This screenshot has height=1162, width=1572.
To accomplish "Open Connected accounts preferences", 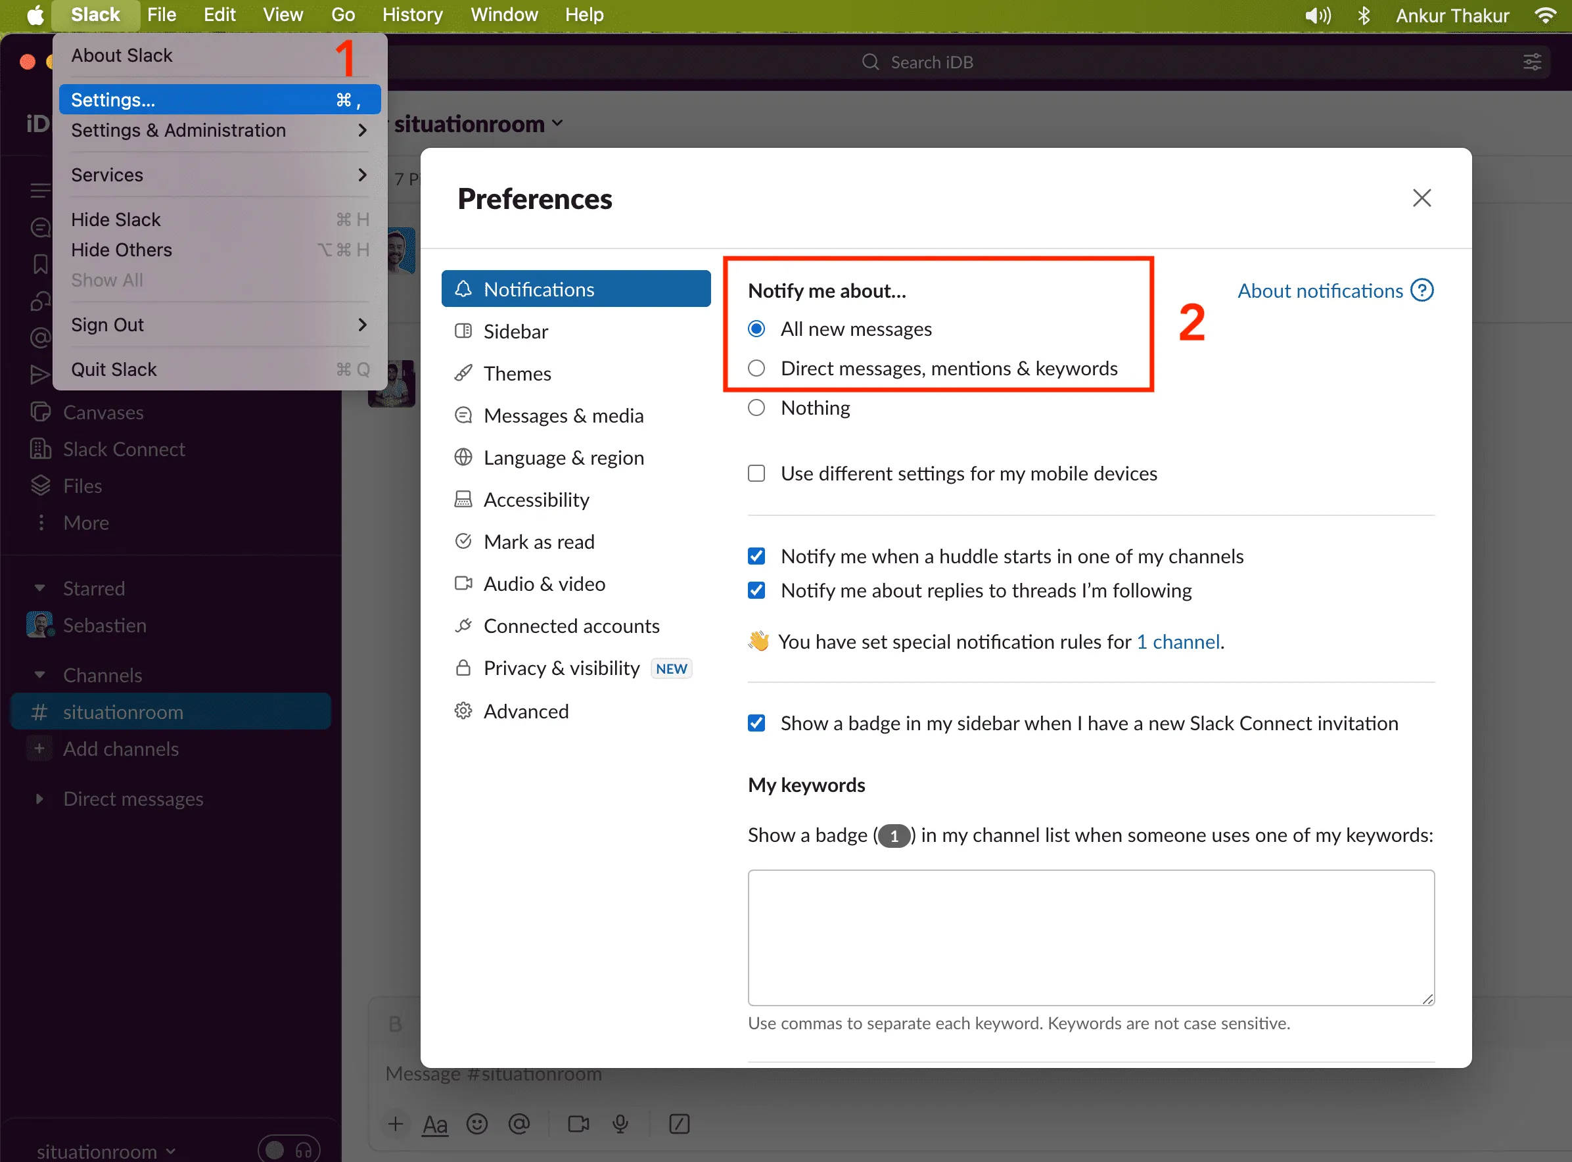I will coord(572,625).
